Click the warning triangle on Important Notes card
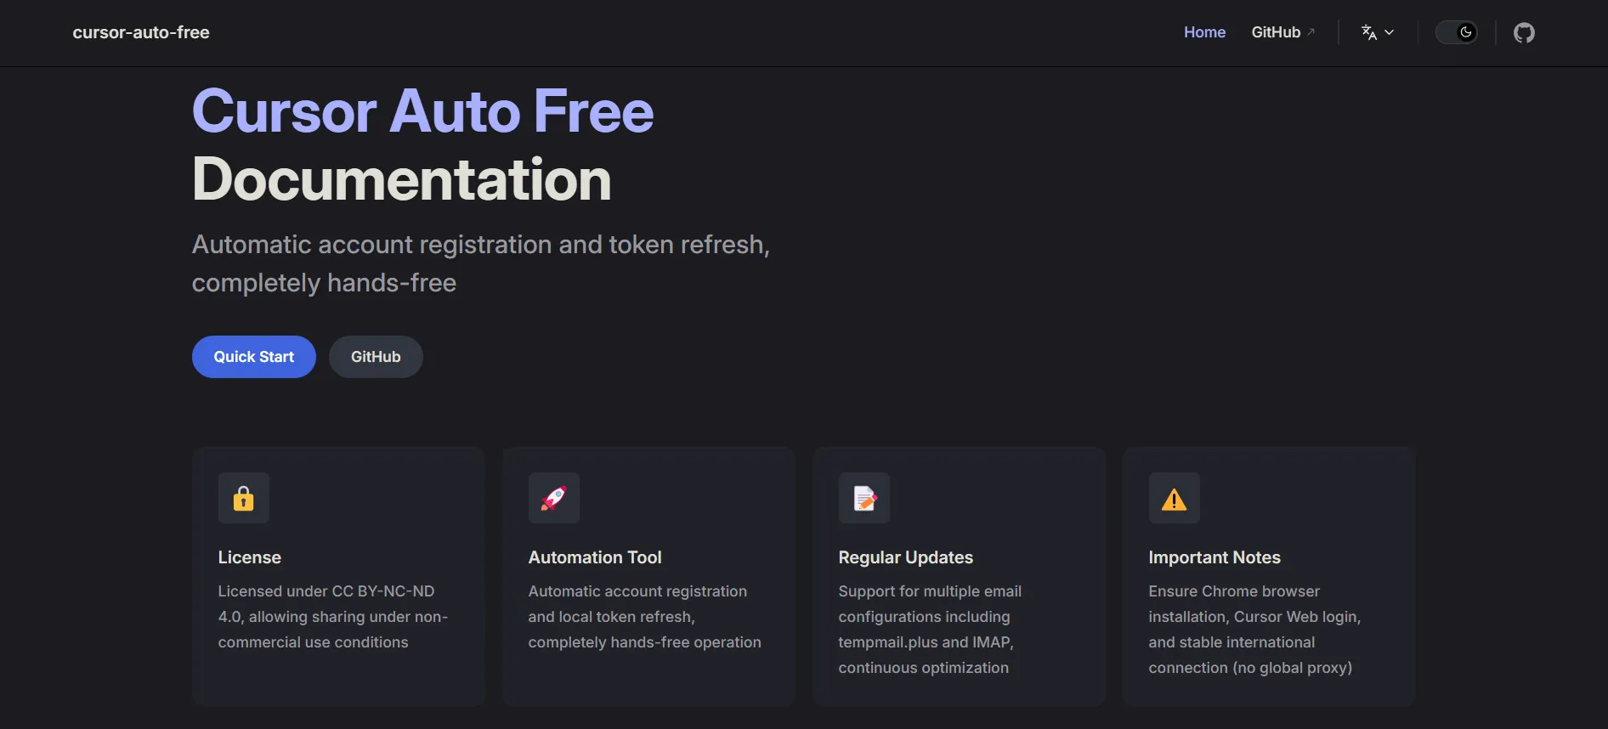This screenshot has width=1608, height=729. (x=1175, y=499)
